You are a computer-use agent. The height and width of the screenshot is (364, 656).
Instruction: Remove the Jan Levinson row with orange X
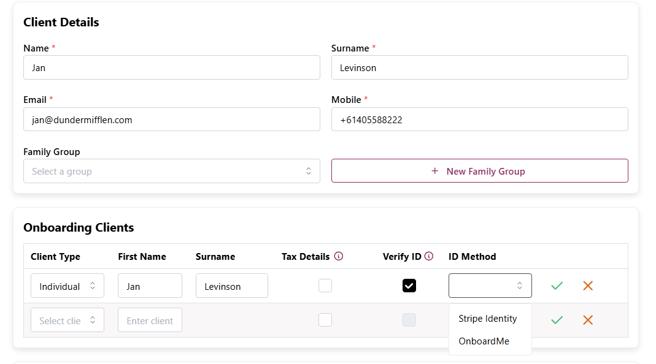(588, 286)
